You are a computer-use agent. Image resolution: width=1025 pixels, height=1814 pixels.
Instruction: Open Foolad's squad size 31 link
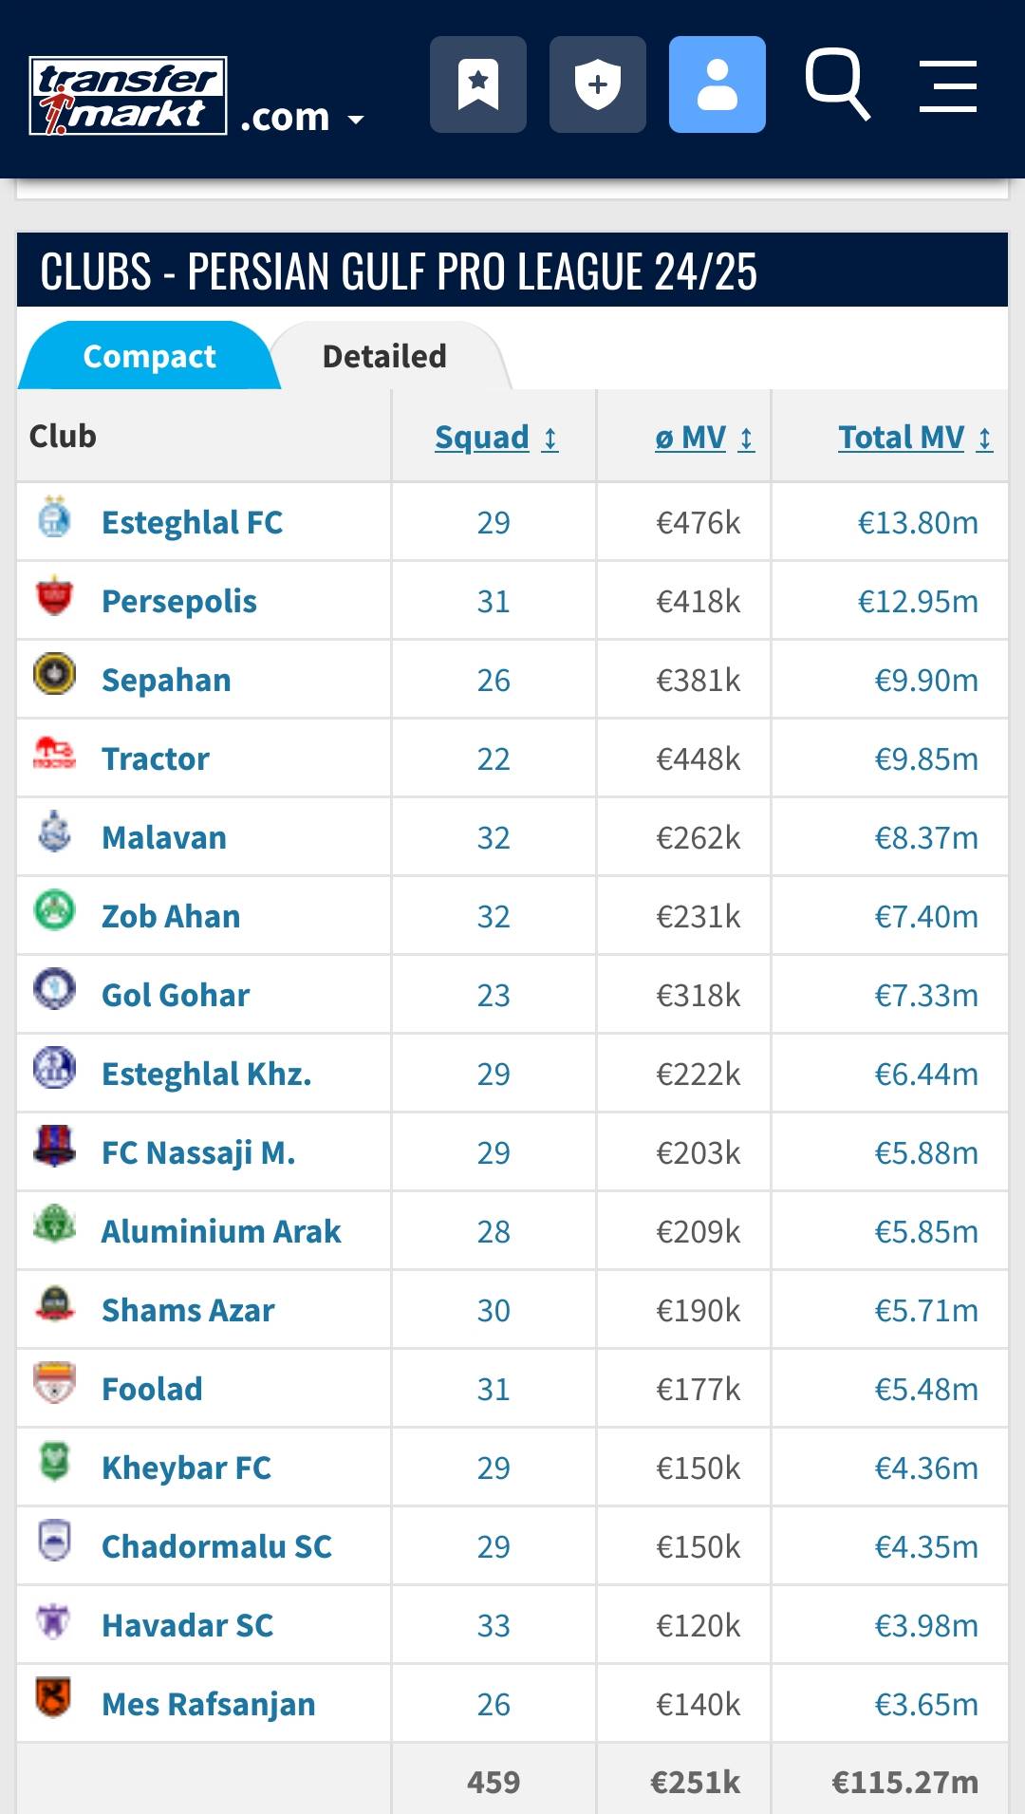point(494,1389)
